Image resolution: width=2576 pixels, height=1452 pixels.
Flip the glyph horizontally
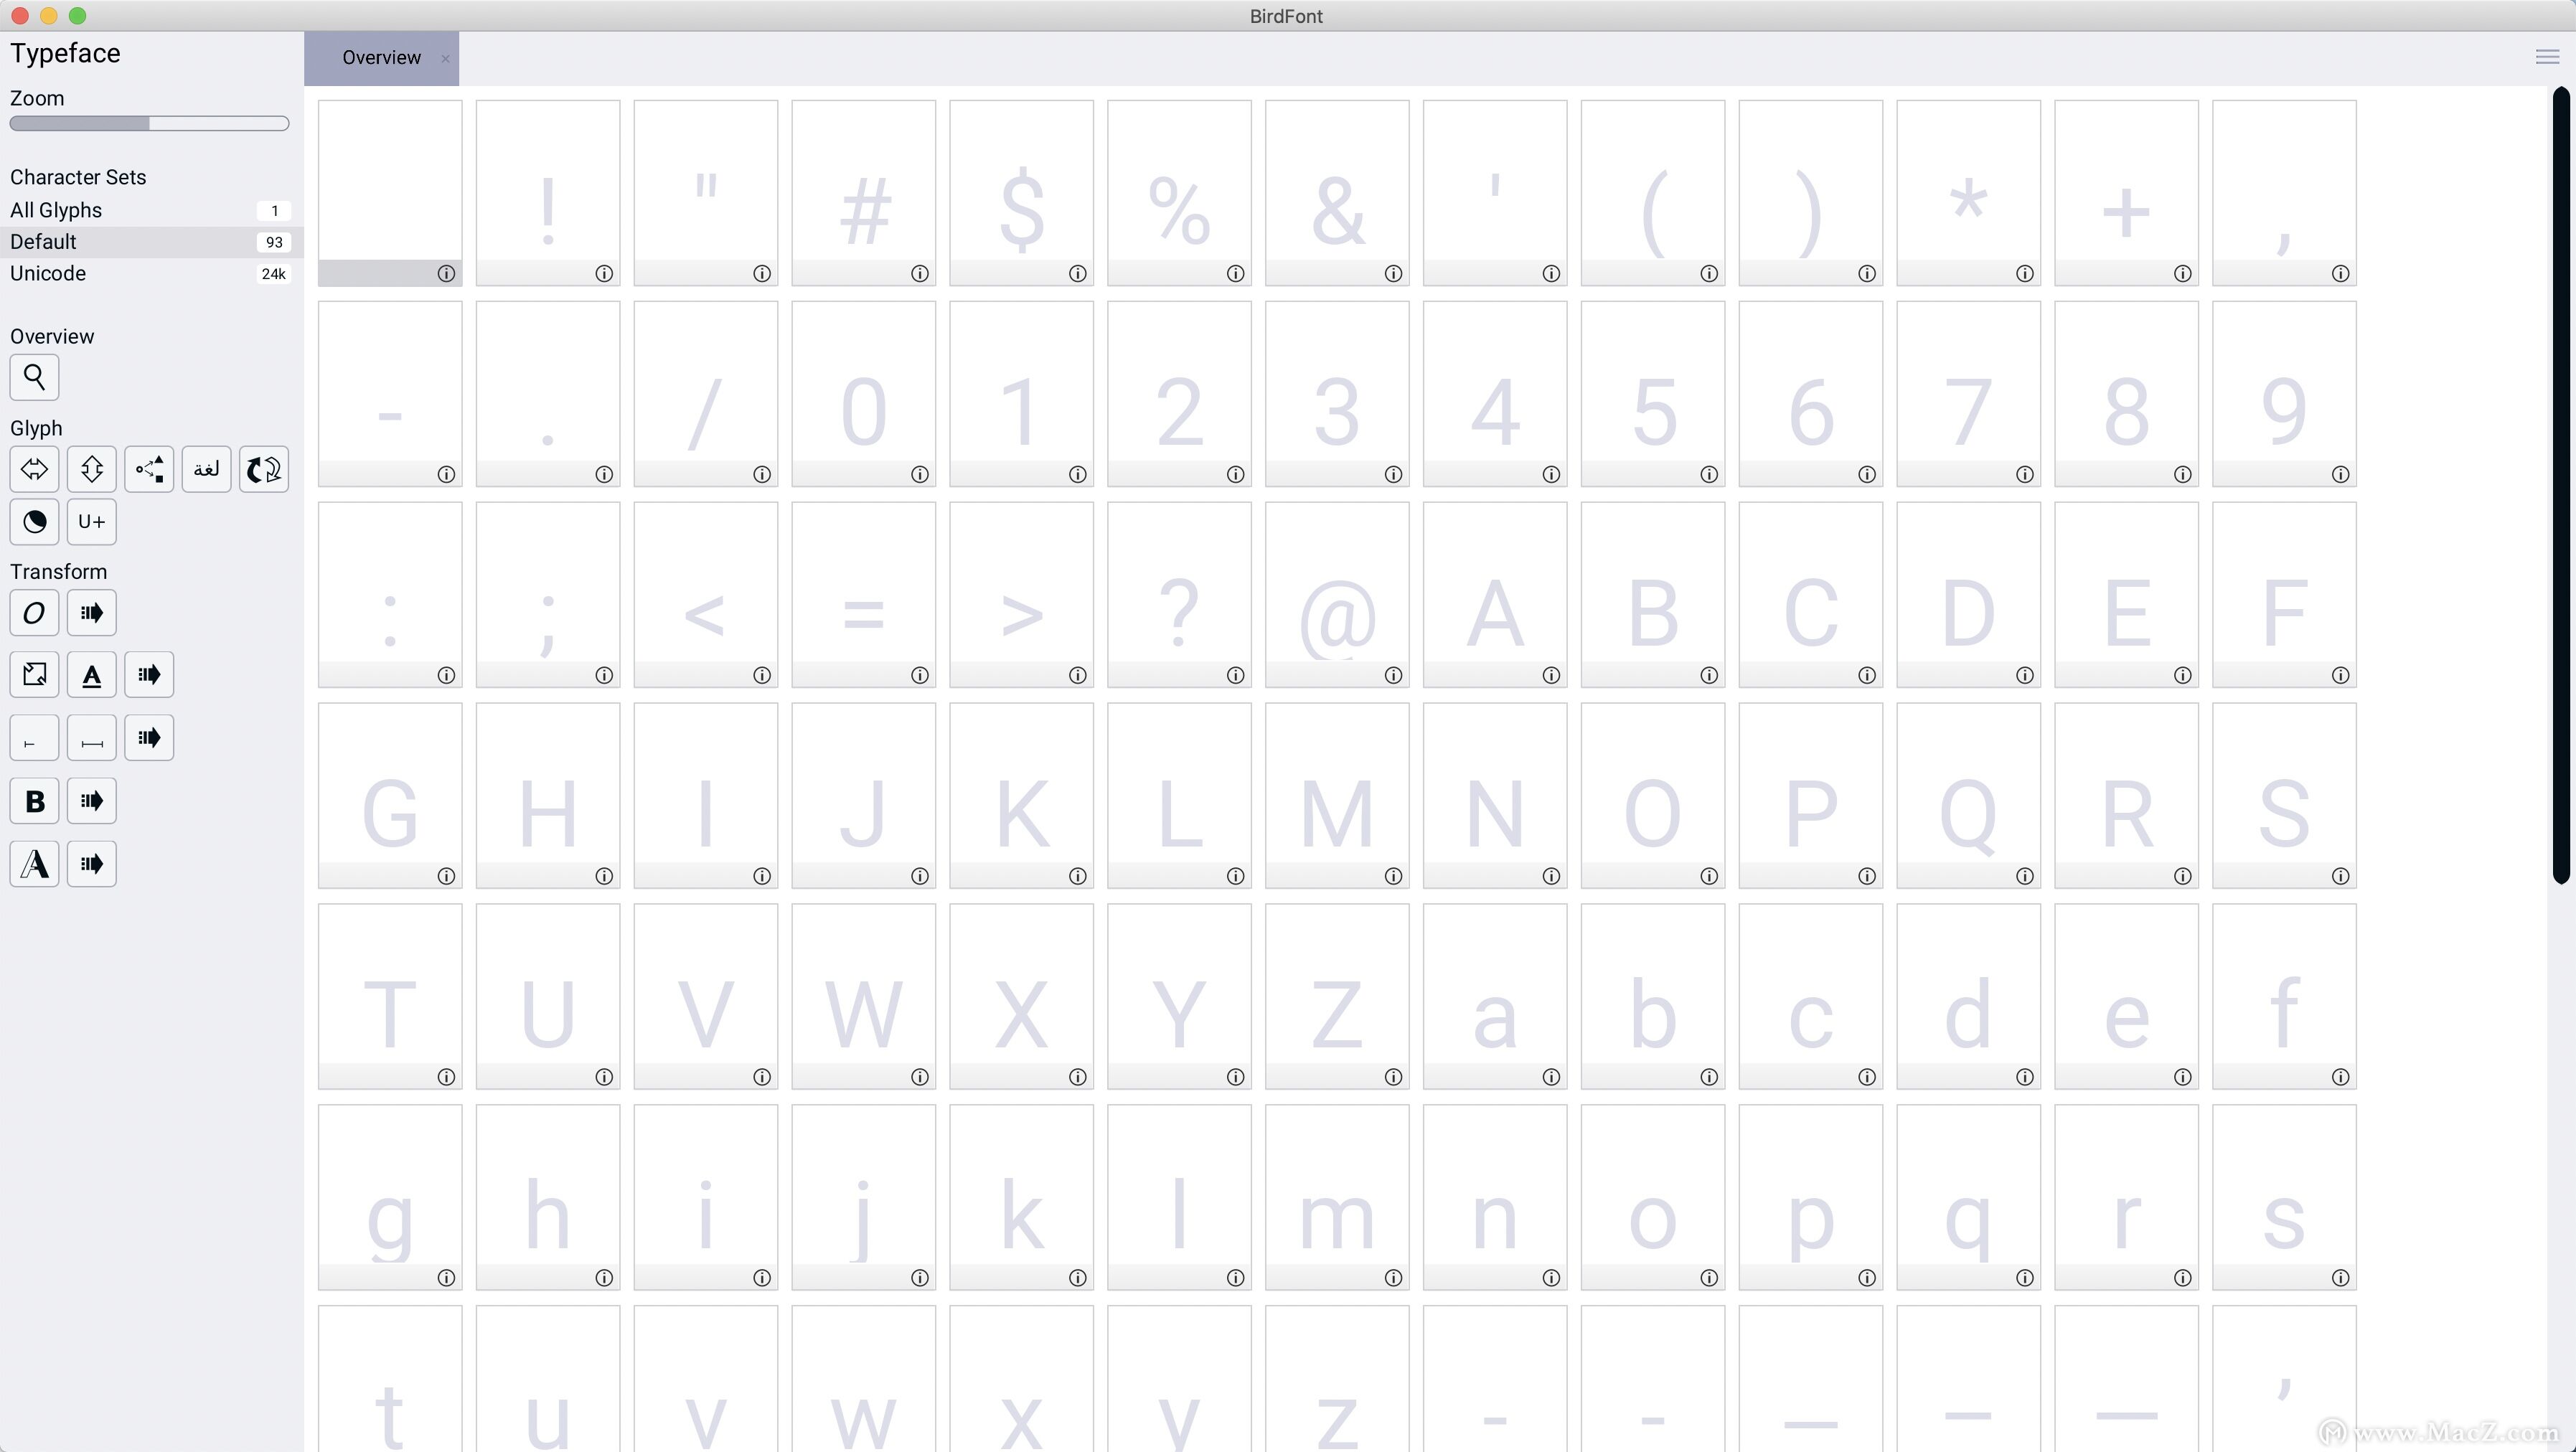click(33, 469)
